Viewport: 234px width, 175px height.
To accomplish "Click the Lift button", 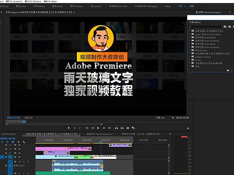I will point(116,128).
